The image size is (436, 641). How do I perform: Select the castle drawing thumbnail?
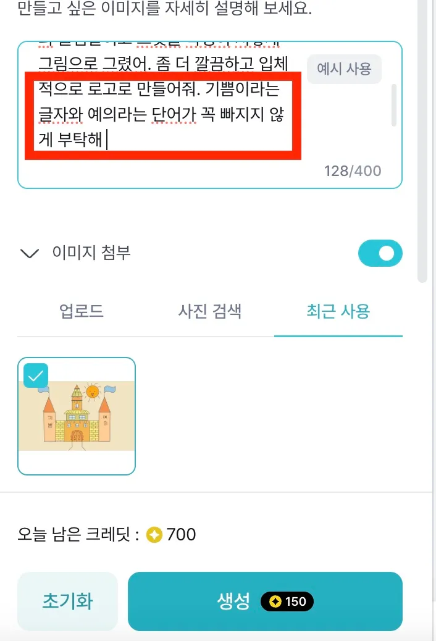click(77, 416)
